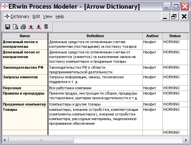The width and height of the screenshot is (191, 145).
Task: Click the Name column header
Action: (25, 36)
